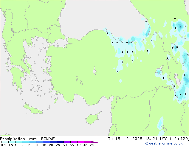The image size is (189, 146).
Task: Pick the 40 mm bright magenta legend swatch
Action: (81, 142)
